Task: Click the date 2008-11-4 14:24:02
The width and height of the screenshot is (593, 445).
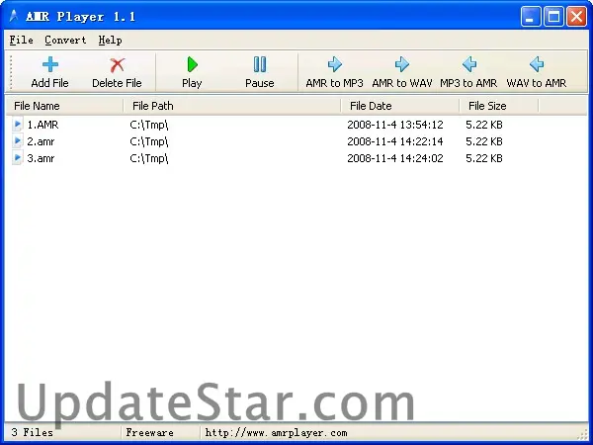Action: pos(395,158)
